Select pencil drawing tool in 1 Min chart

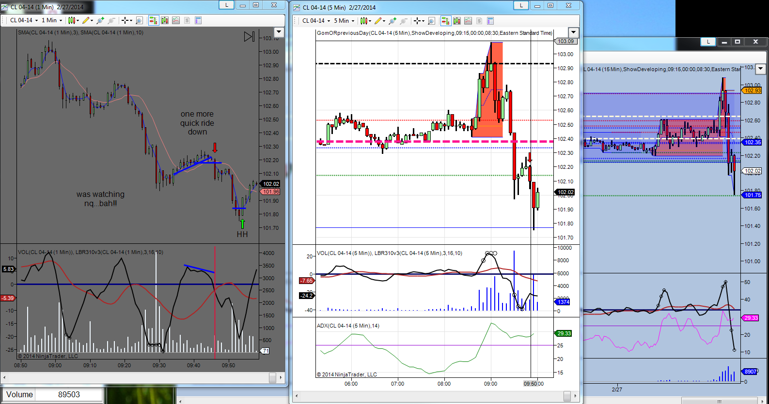(86, 20)
